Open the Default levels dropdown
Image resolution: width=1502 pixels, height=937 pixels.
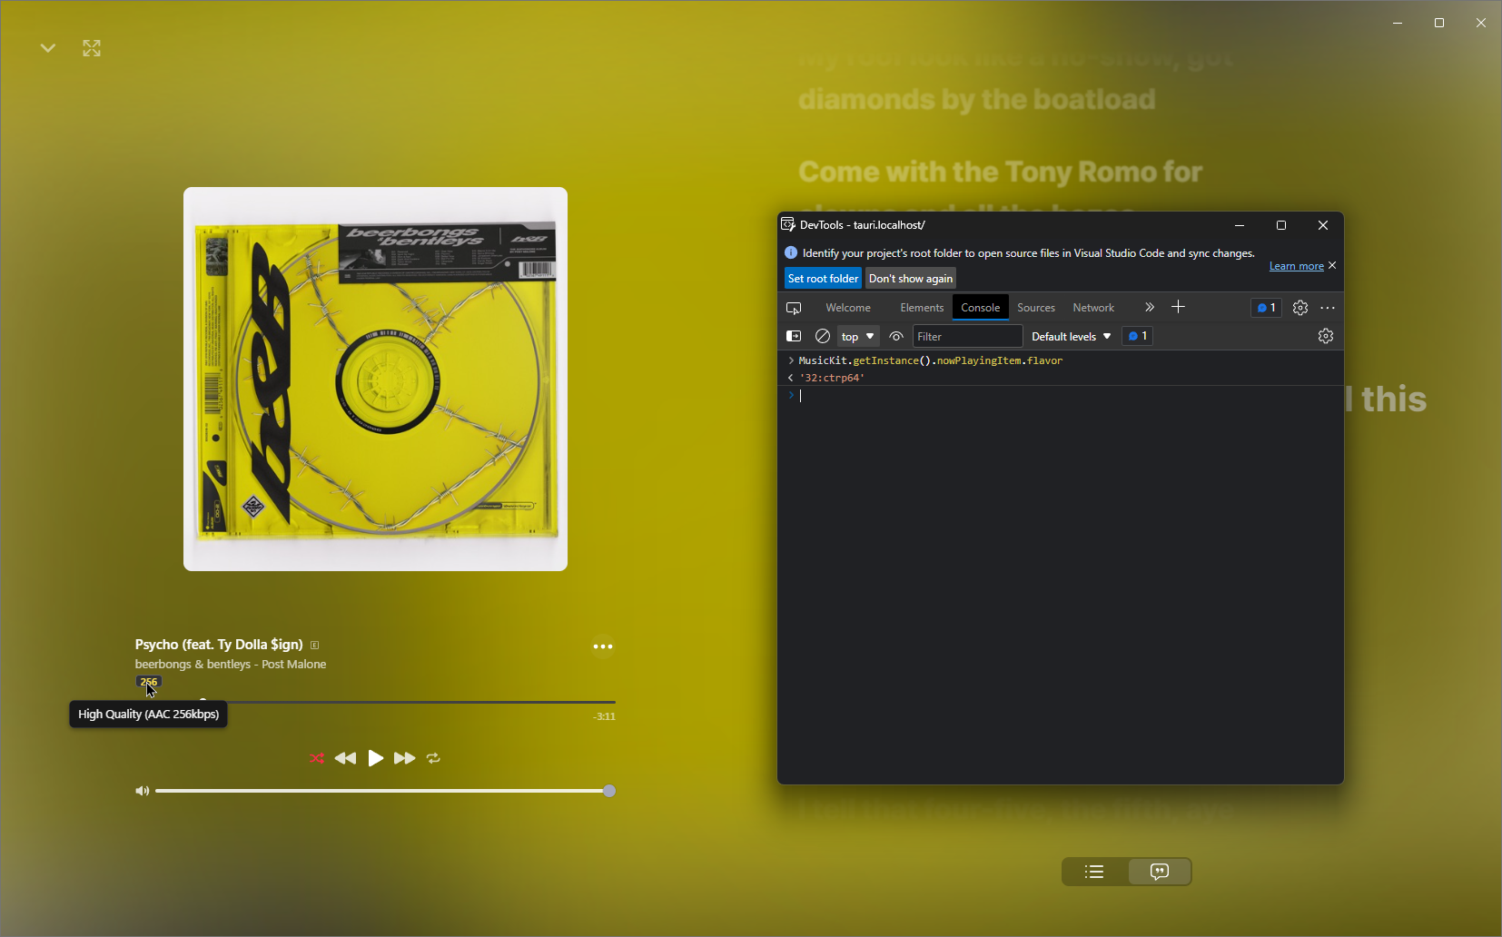coord(1072,336)
